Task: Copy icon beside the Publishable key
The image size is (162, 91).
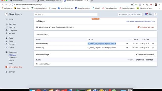Action: coord(127,43)
